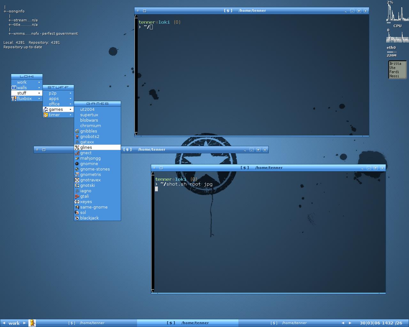This screenshot has width=409, height=327.
Task: Open gnotski in the Games list
Action: tap(97, 185)
